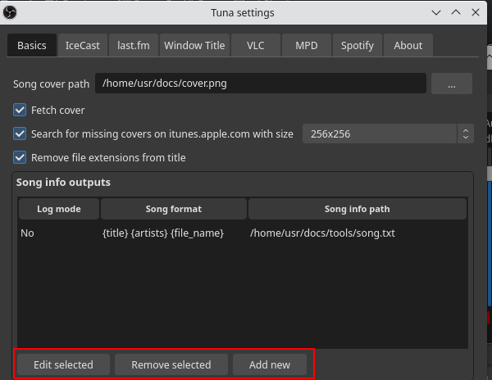Click the cover size combo box arrows
The image size is (492, 380).
[x=466, y=133]
